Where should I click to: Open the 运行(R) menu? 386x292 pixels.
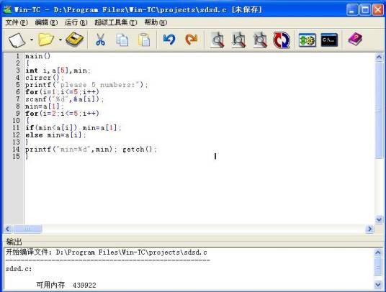coord(76,22)
